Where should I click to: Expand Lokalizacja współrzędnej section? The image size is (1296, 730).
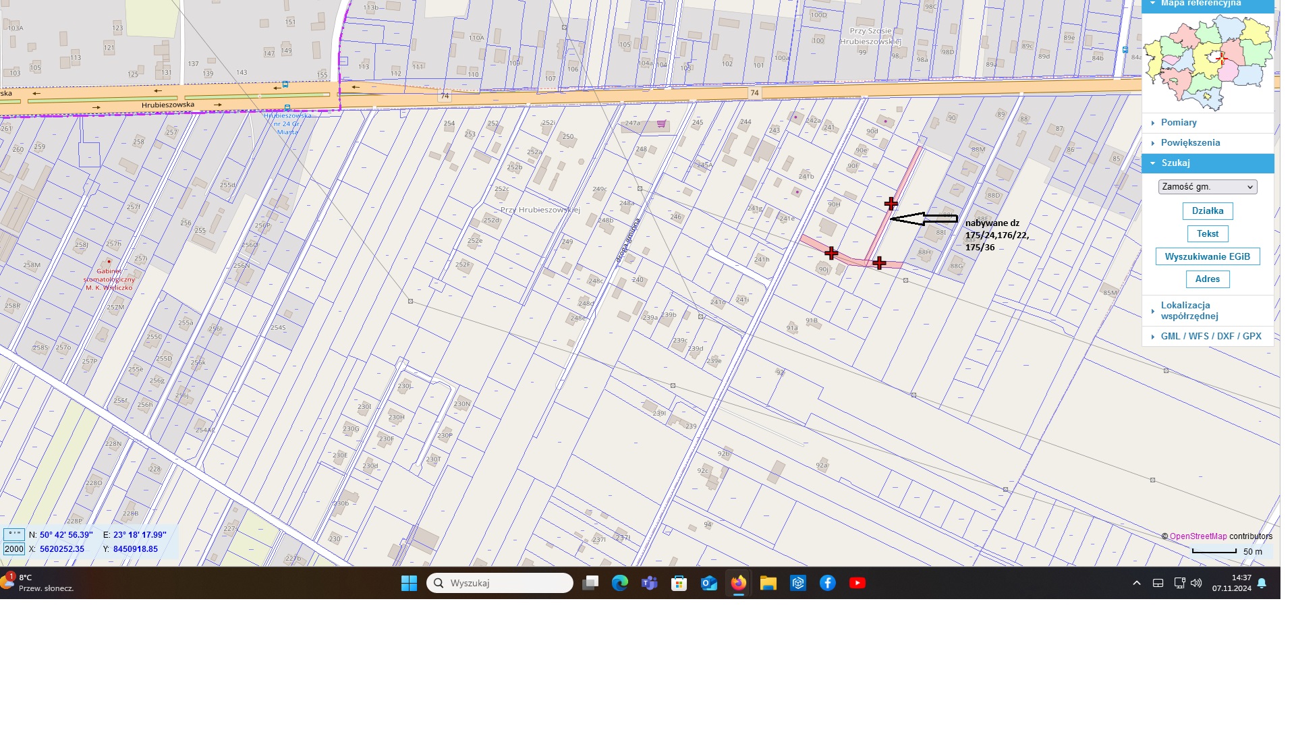coord(1189,310)
